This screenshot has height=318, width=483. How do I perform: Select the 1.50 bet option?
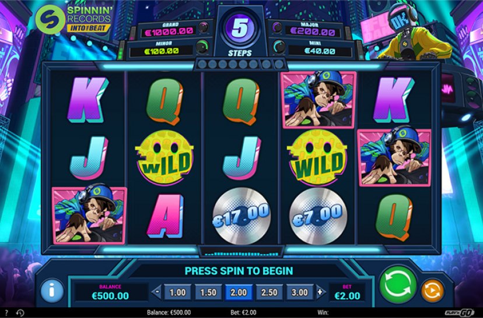pos(208,292)
